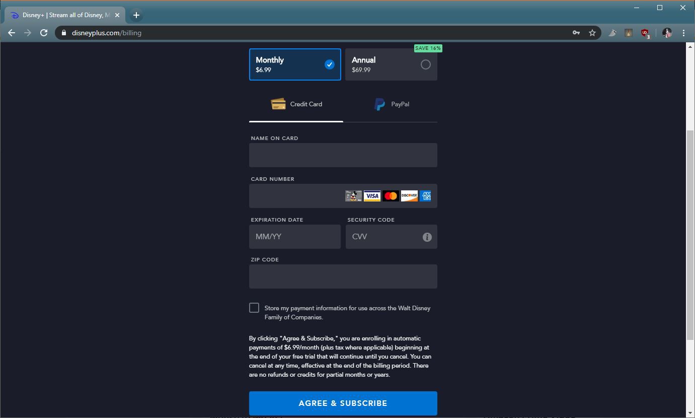Check Store my payment information box
The width and height of the screenshot is (695, 418).
254,308
